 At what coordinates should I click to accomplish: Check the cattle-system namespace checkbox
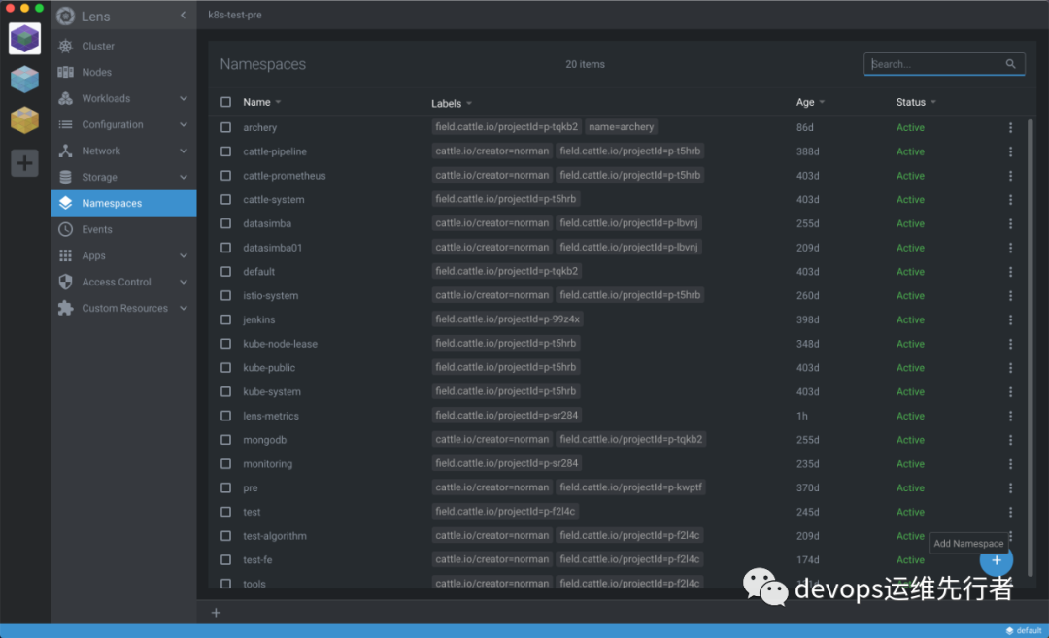tap(226, 200)
